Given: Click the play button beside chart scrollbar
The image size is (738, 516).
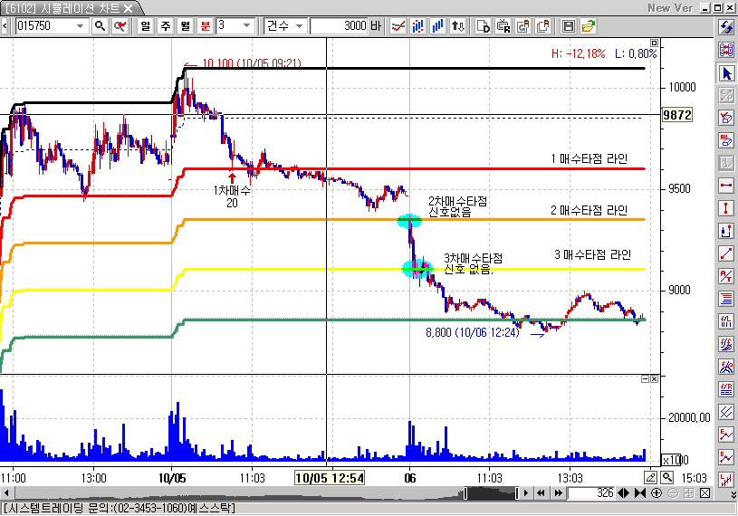Looking at the screenshot, I should coord(526,493).
